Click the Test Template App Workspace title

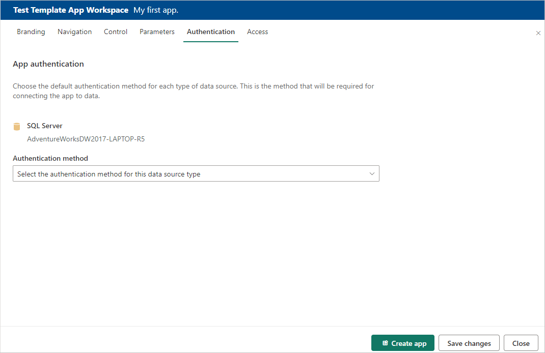(x=71, y=10)
